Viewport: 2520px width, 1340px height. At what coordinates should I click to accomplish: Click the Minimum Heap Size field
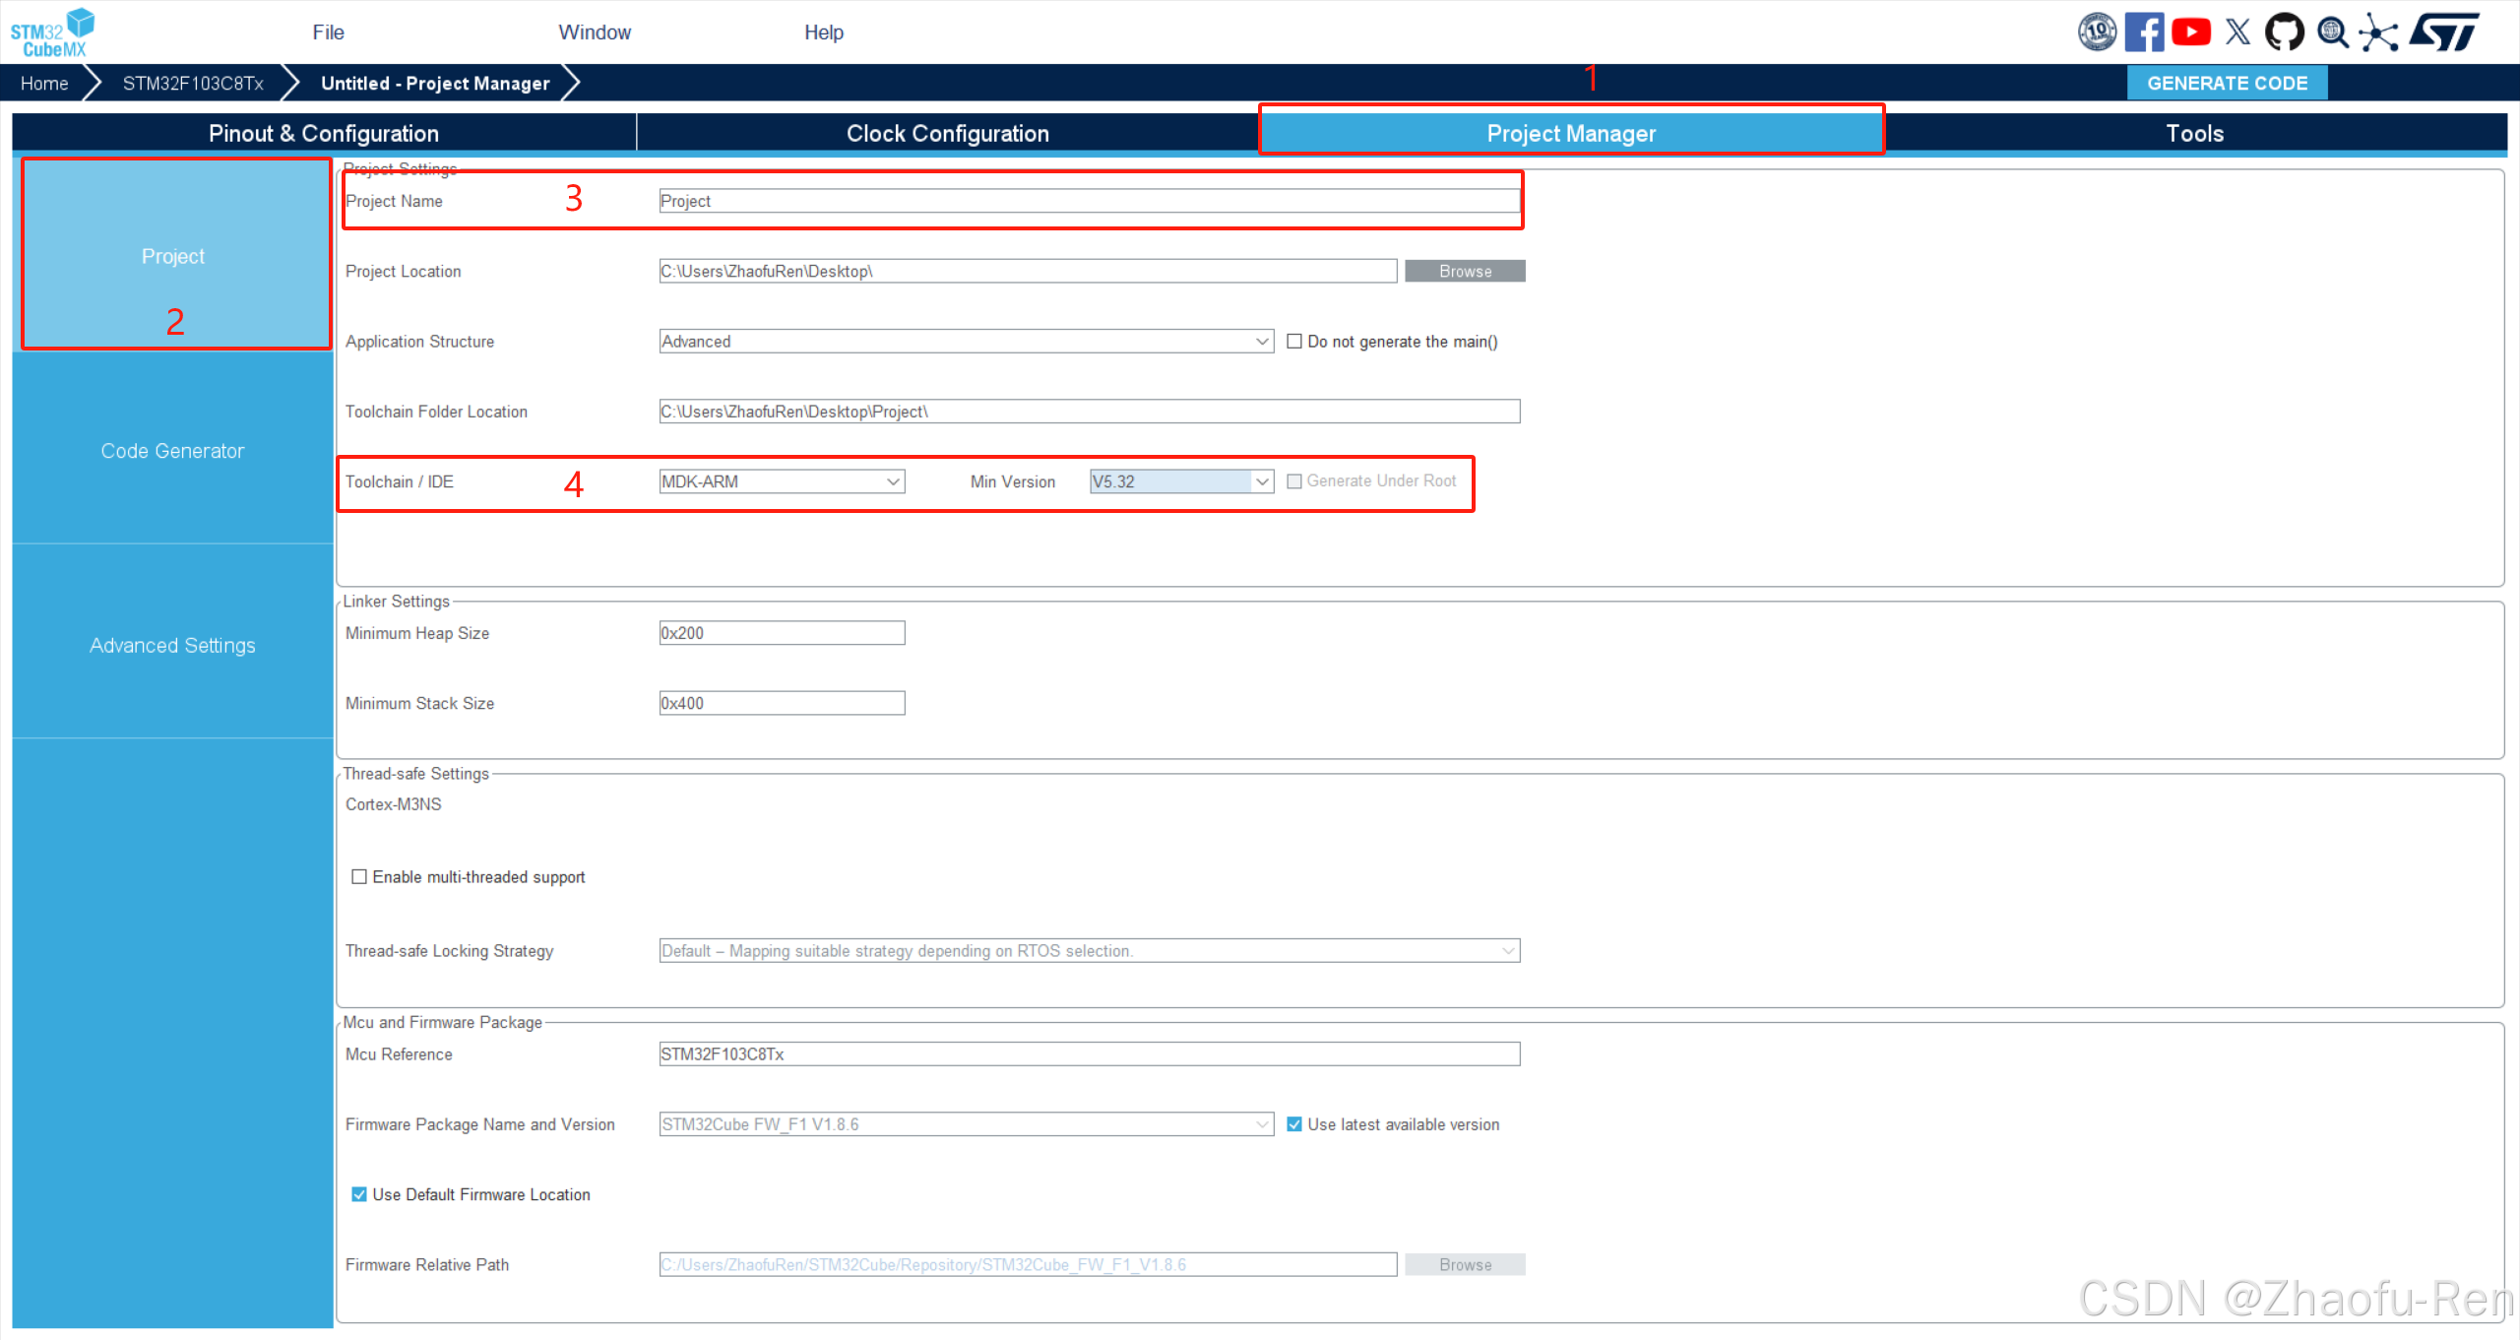[782, 633]
